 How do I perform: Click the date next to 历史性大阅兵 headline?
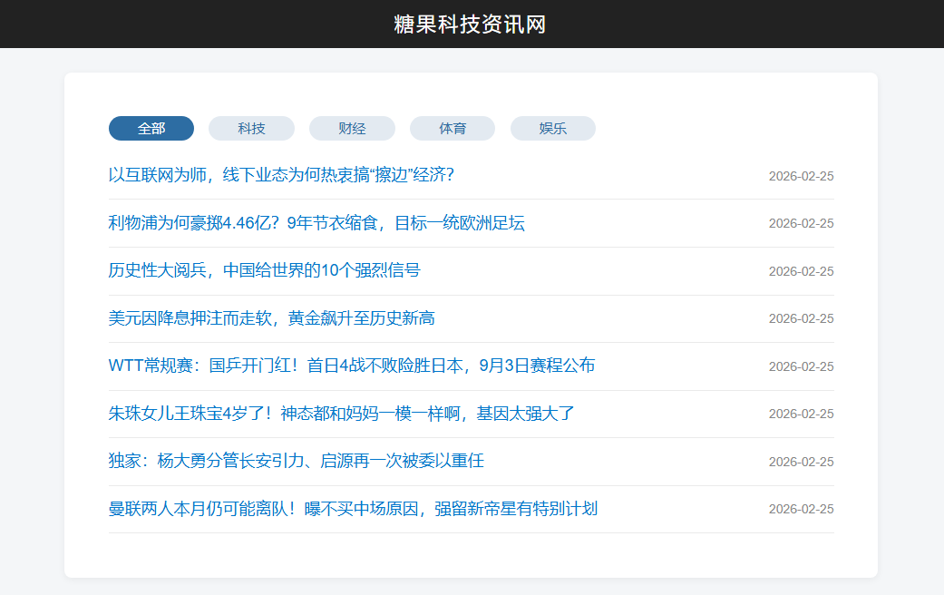pyautogui.click(x=801, y=271)
